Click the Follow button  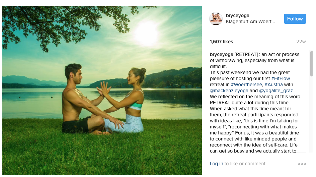point(295,19)
